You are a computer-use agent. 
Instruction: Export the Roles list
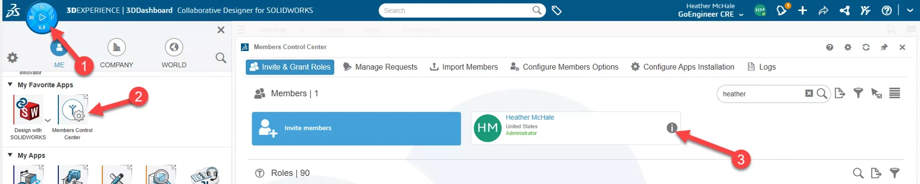[876, 173]
